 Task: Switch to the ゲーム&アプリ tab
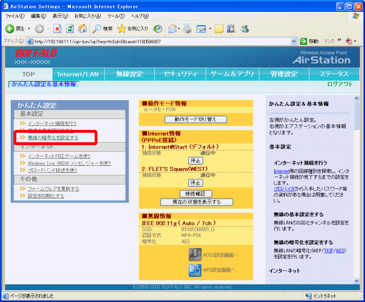(x=232, y=74)
